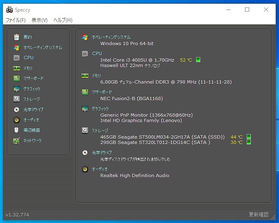Click 'Intel HD Graphics Family (Lenovo)' line
Screen dimensions: 279x223
point(141,120)
